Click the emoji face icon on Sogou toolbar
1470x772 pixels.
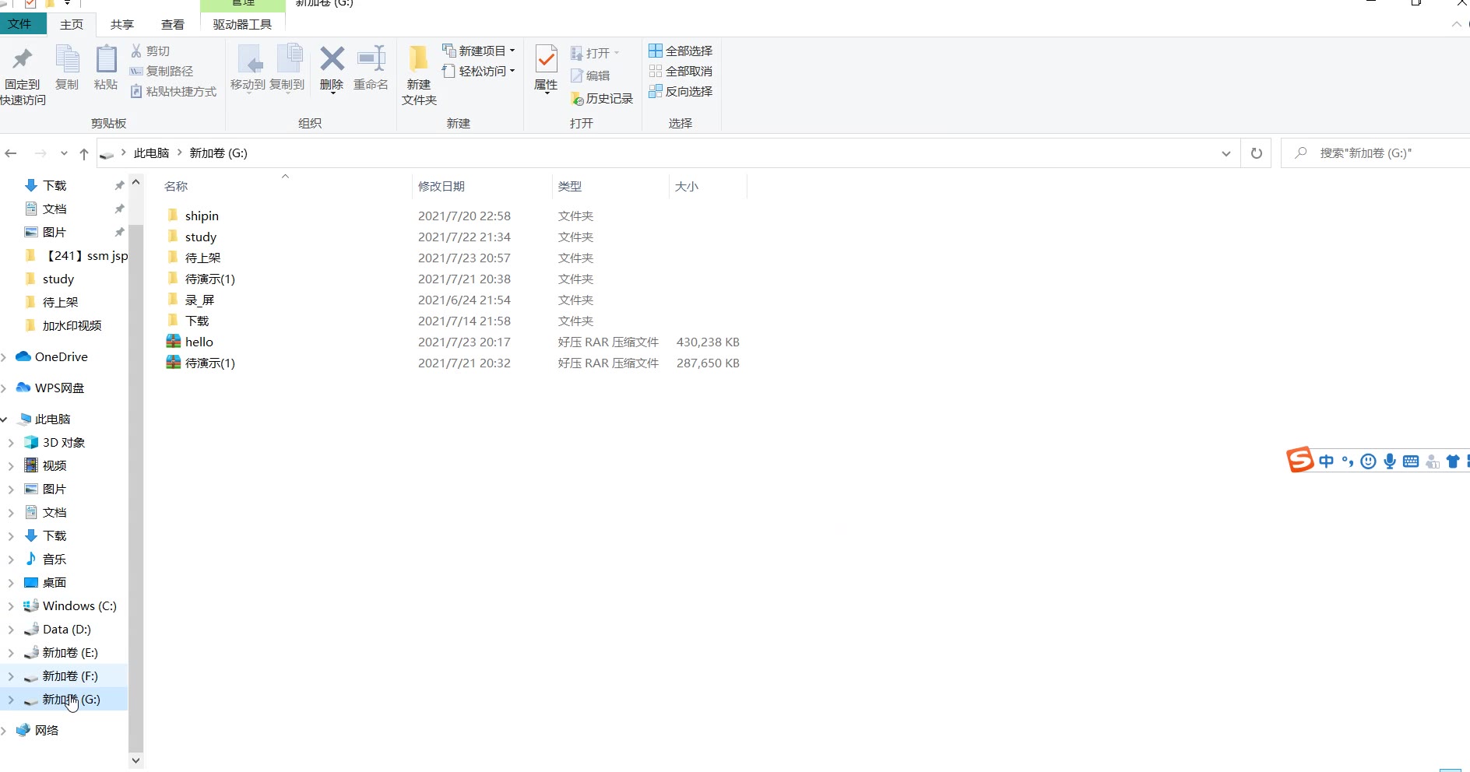(1369, 461)
